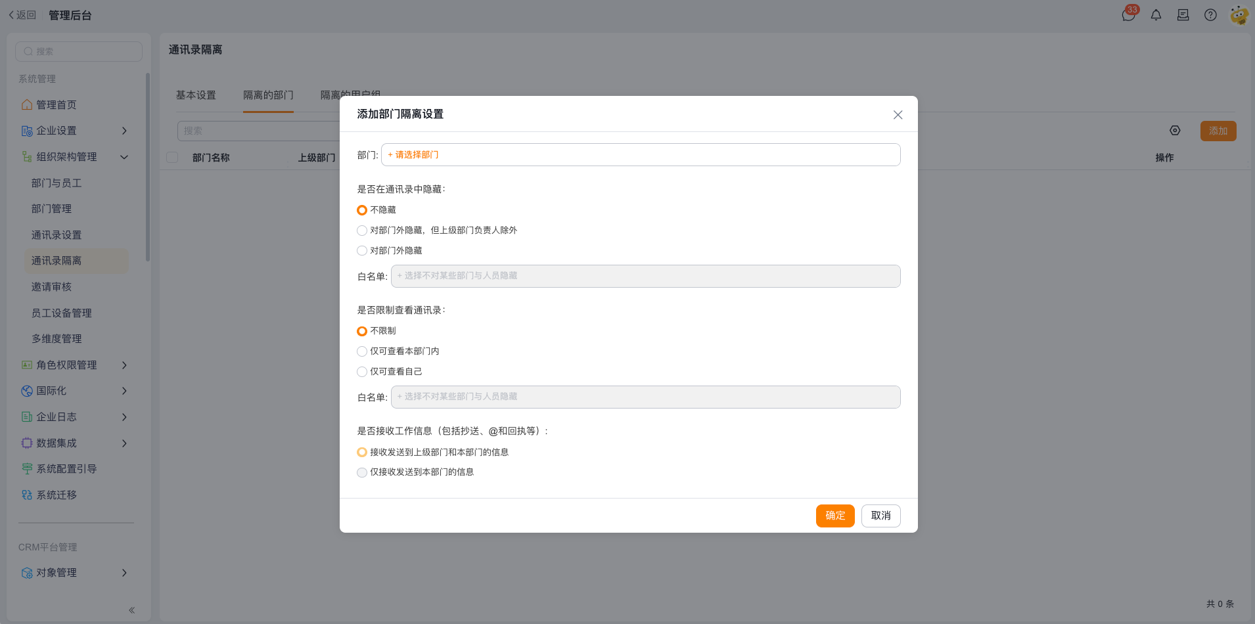This screenshot has height=624, width=1255.
Task: Open the chat messages icon with badge
Action: click(1129, 14)
